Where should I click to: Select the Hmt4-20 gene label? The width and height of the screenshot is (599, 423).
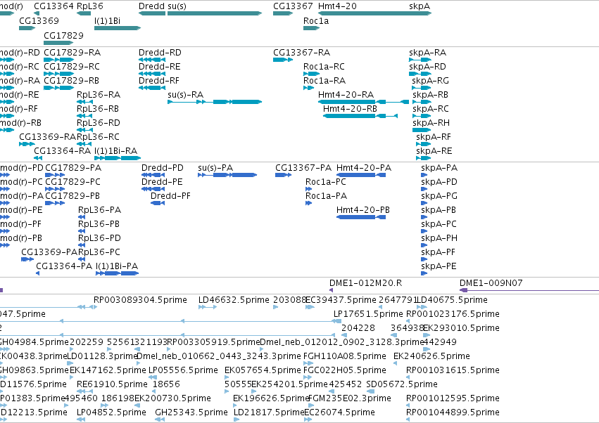coord(337,6)
